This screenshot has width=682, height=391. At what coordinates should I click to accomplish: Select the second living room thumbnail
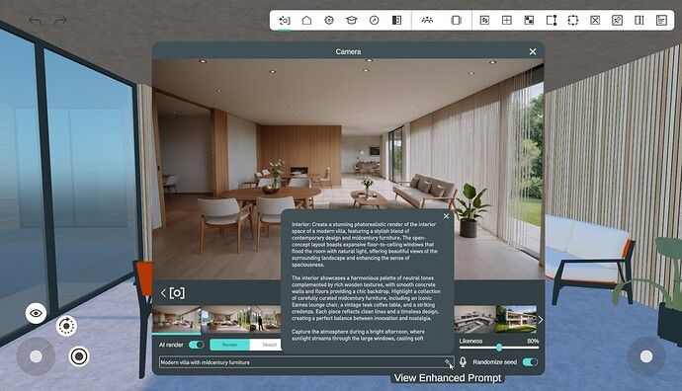coord(225,319)
